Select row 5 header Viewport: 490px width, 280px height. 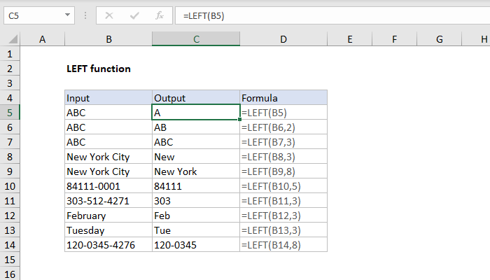(x=10, y=112)
